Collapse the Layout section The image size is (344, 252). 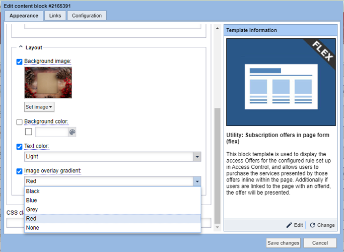coord(21,47)
